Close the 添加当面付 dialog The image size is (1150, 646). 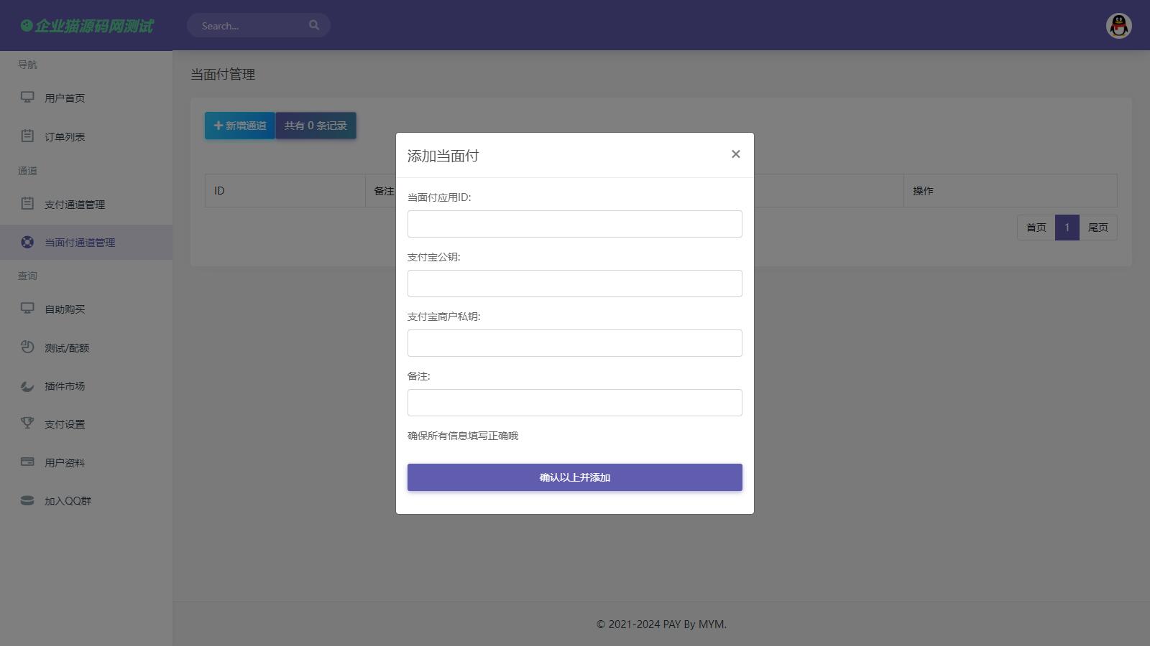[x=735, y=154]
